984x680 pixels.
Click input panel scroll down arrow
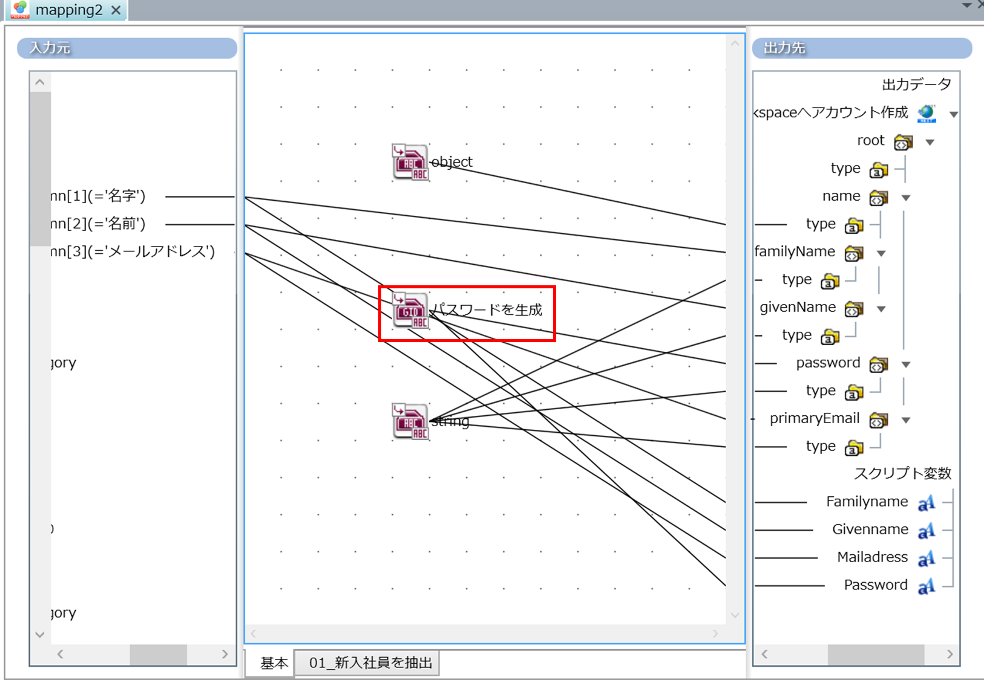pyautogui.click(x=40, y=635)
